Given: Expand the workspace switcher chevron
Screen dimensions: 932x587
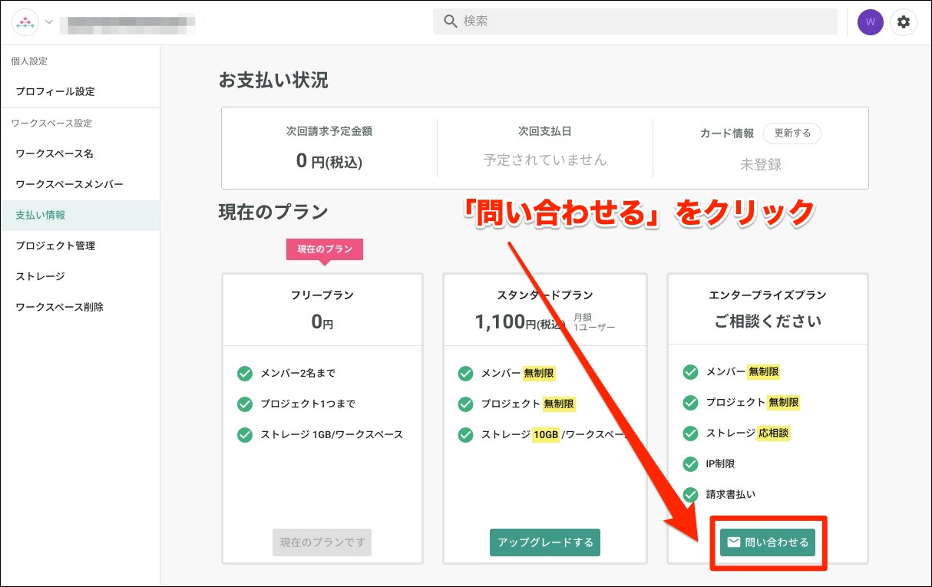Looking at the screenshot, I should click(x=49, y=21).
